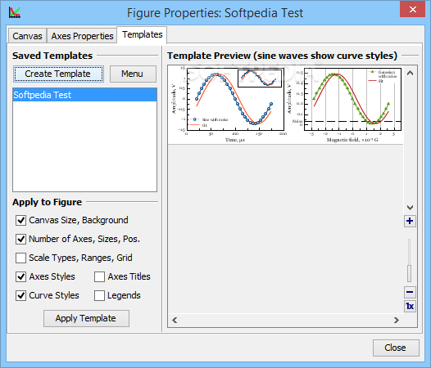This screenshot has width=431, height=368.
Task: Switch to the Canvas tab
Action: tap(27, 36)
